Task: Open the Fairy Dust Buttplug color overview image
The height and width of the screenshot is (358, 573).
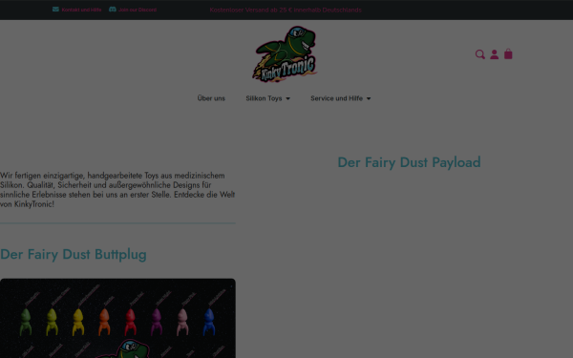Action: [x=117, y=318]
